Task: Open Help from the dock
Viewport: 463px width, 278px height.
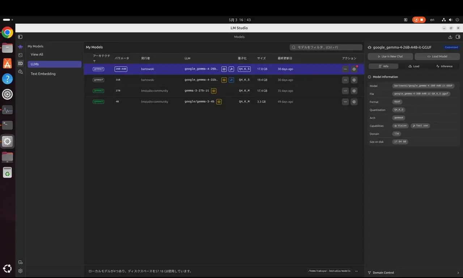Action: click(7, 79)
